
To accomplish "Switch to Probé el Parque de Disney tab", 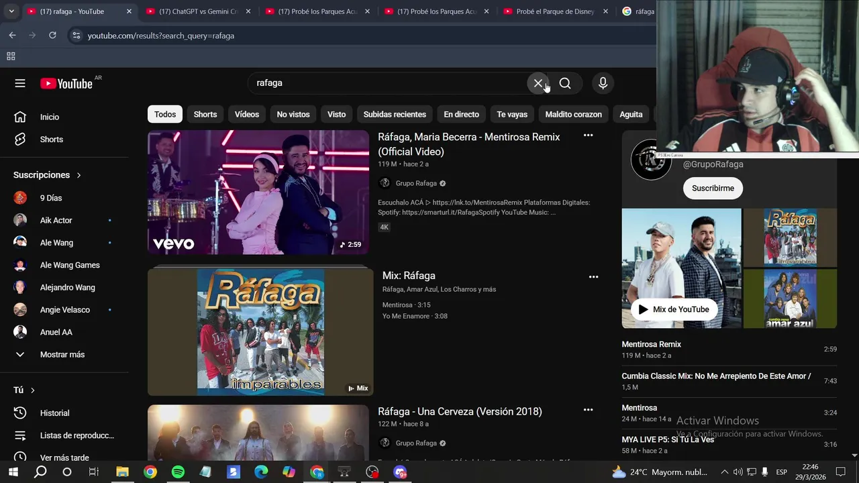I will (x=554, y=11).
